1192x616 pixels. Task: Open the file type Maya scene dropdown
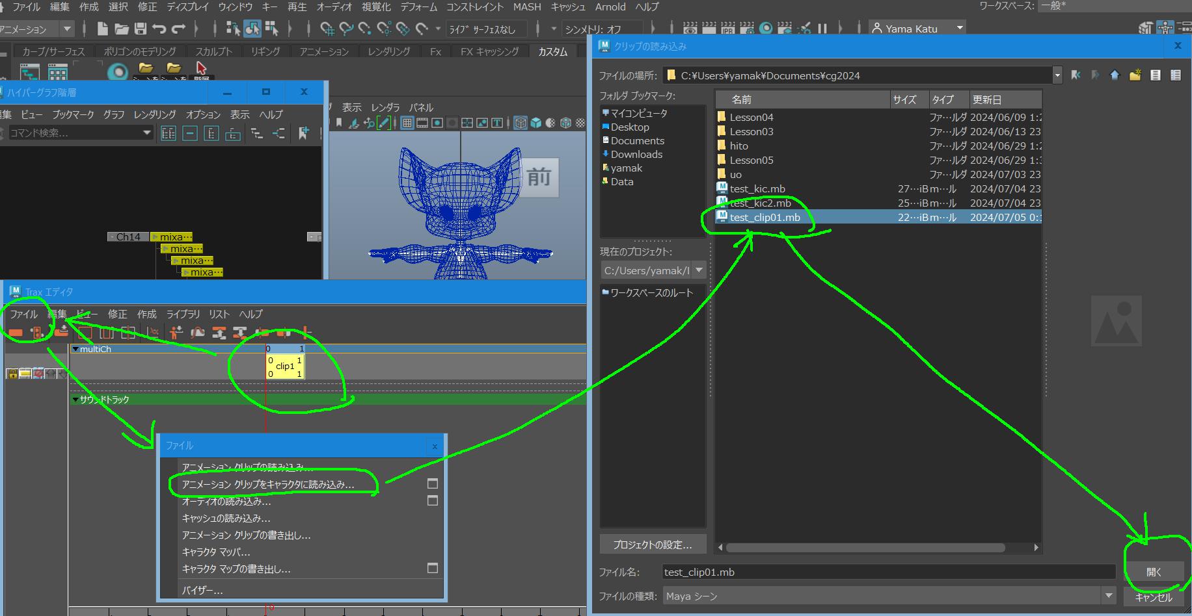[1109, 595]
